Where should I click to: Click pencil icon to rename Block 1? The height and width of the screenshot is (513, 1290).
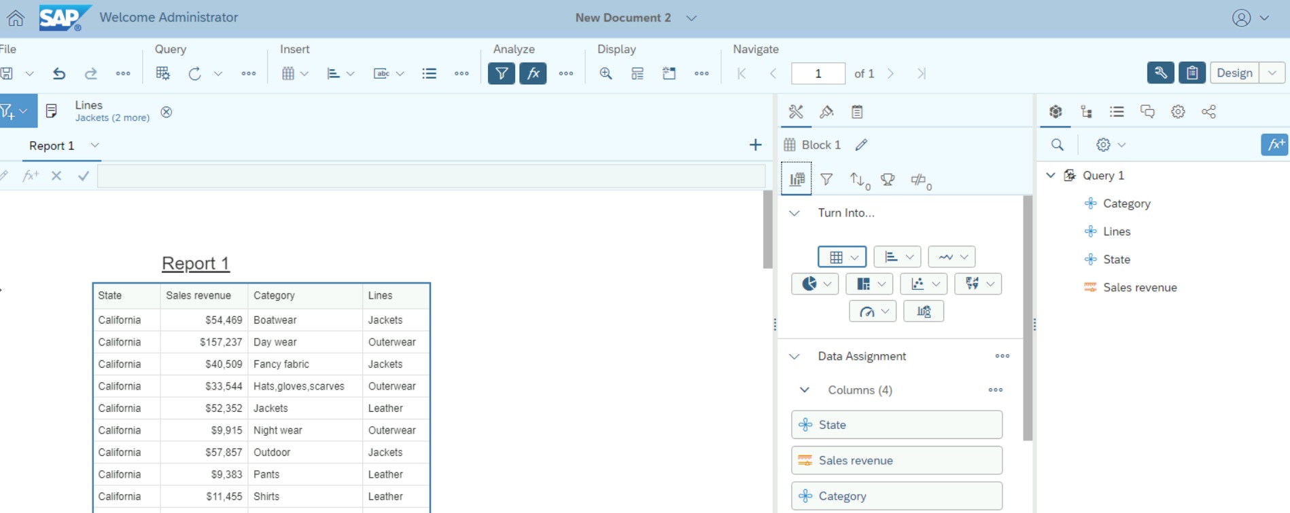click(x=861, y=145)
